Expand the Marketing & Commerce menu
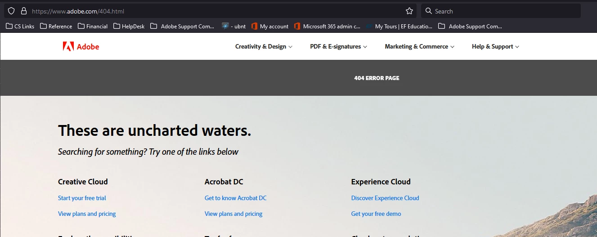The image size is (597, 237). click(x=419, y=46)
